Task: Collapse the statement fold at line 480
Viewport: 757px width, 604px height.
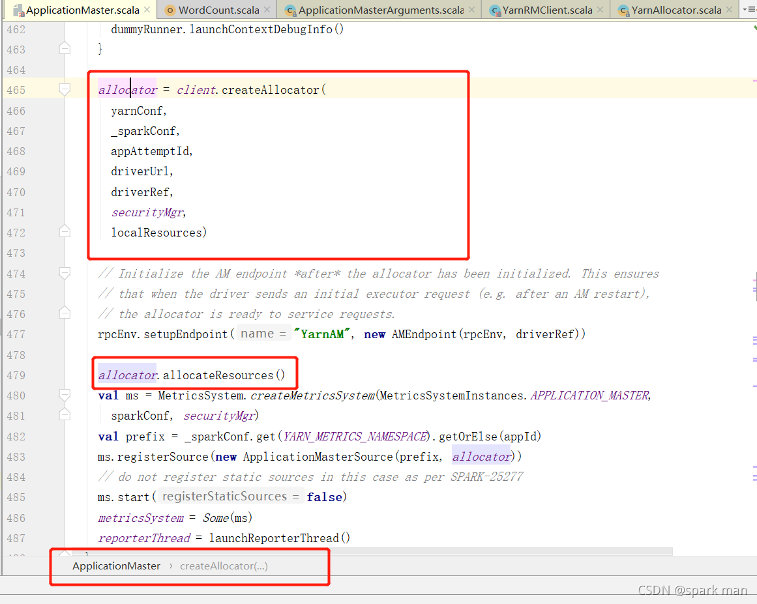Action: click(64, 395)
